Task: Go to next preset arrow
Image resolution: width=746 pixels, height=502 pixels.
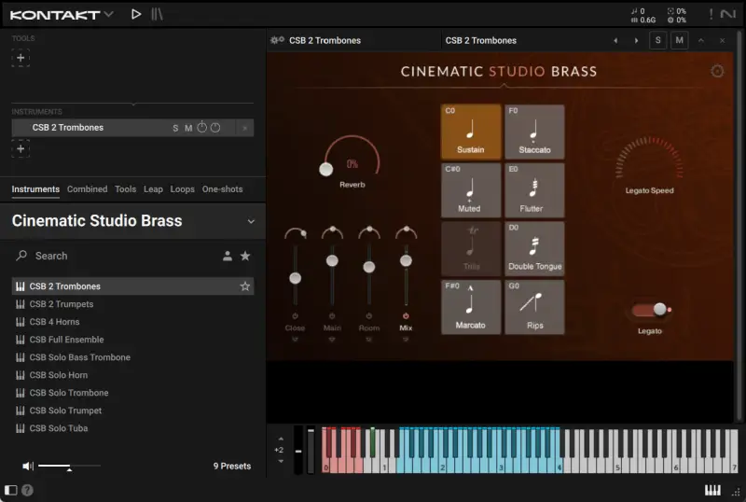Action: click(x=636, y=40)
